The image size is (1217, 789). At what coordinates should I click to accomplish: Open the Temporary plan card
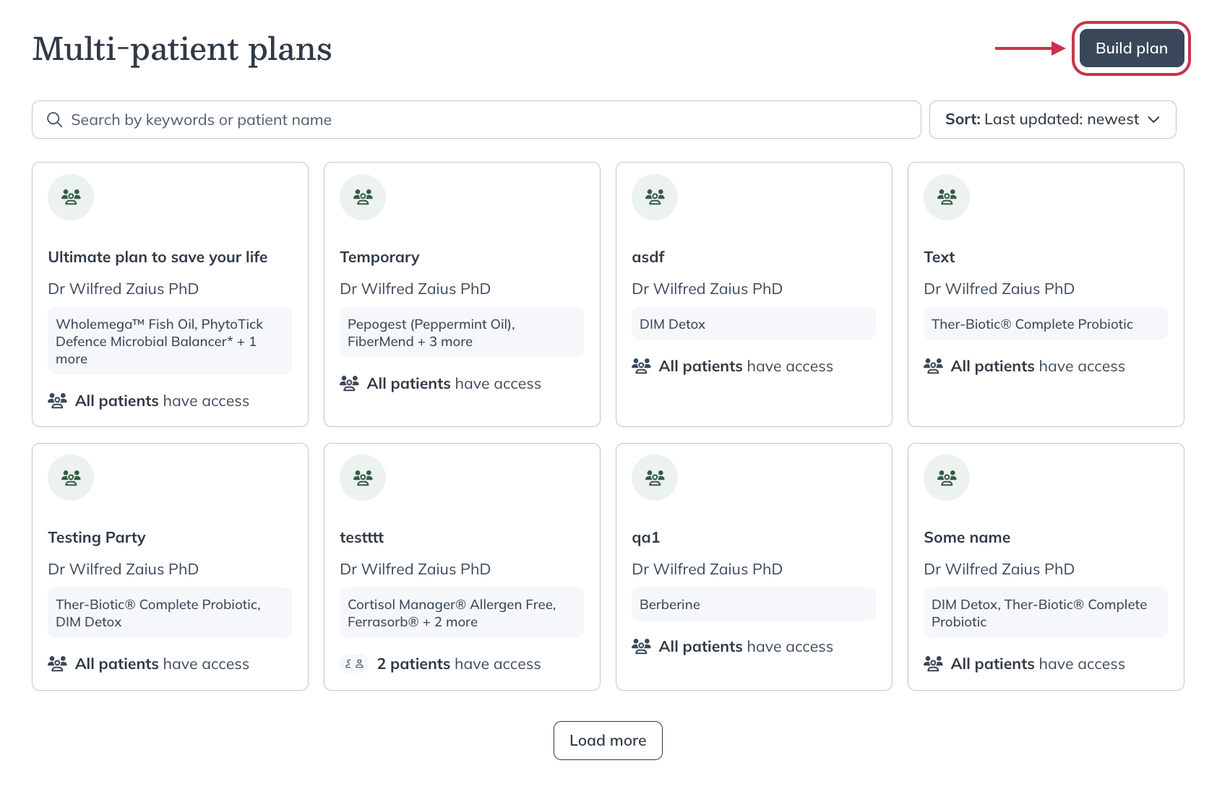tap(379, 256)
